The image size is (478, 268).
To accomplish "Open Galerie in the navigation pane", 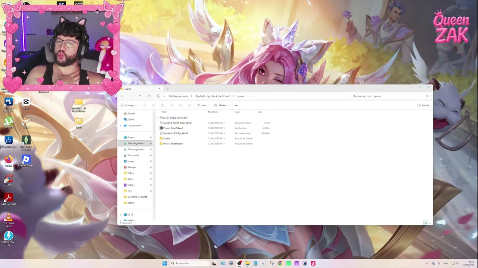I will (x=131, y=119).
